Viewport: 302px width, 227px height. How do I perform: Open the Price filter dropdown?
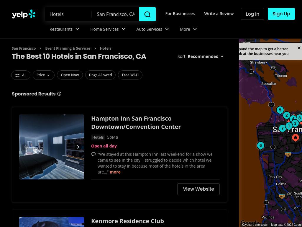tap(44, 75)
